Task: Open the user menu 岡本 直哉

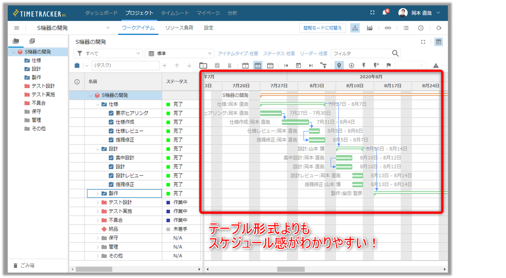Action: coord(419,13)
